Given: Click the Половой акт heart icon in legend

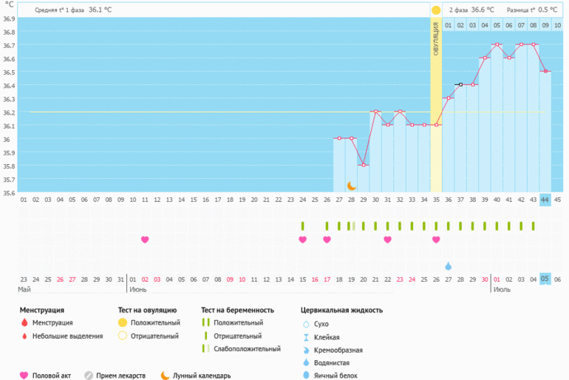Looking at the screenshot, I should coord(24,375).
